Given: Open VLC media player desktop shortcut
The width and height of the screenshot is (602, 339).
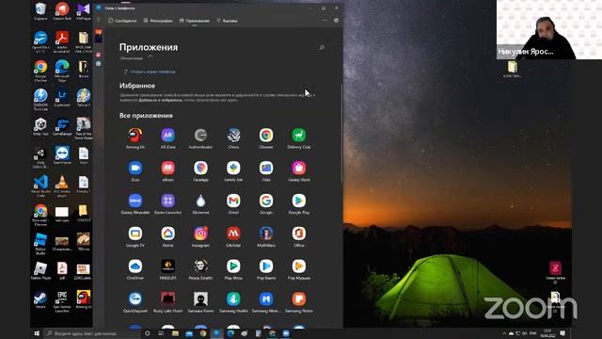Looking at the screenshot, I should 62,186.
